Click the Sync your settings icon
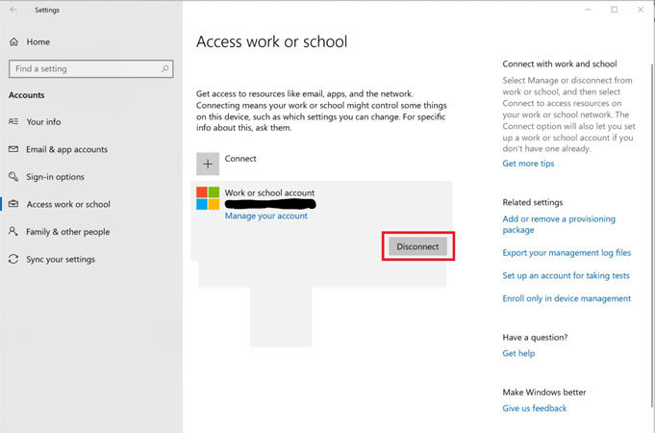The image size is (655, 433). 13,260
